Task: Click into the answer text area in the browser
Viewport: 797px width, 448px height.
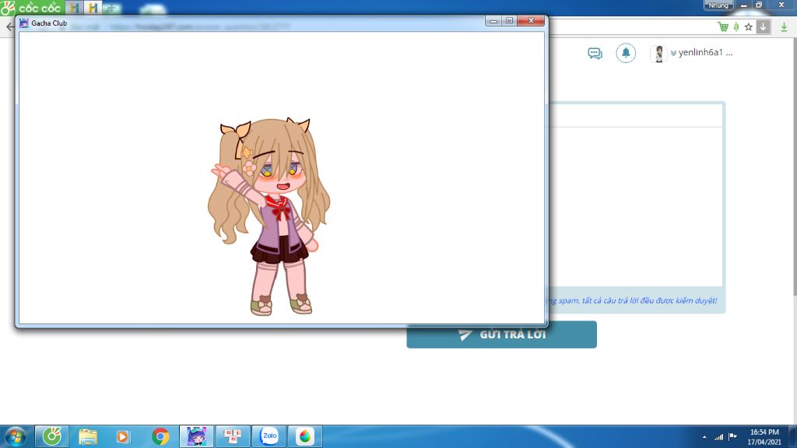Action: point(635,205)
